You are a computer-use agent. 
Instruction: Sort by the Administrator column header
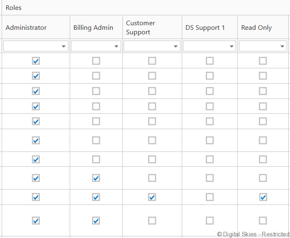[26, 28]
